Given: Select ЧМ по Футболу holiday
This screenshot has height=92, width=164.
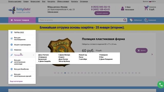Looking at the screenshot, I should (x=64, y=61).
